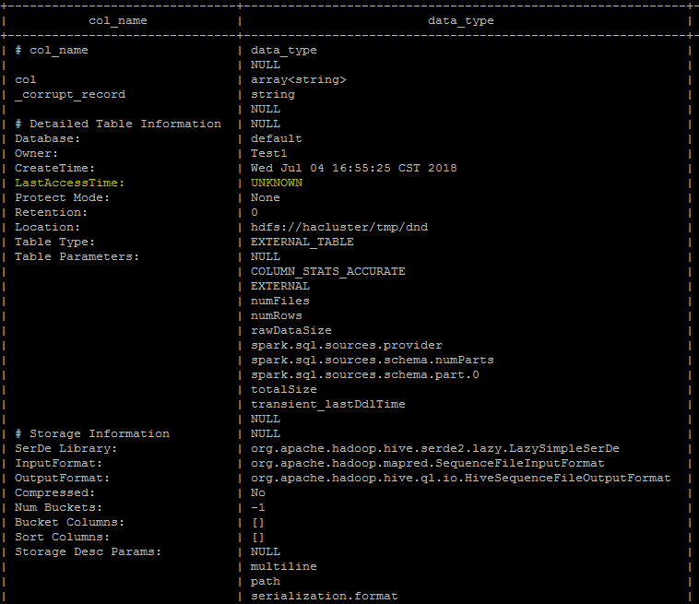Select 'hdfs://hacluster/tmp/dnd' path
This screenshot has height=604, width=699.
[338, 227]
